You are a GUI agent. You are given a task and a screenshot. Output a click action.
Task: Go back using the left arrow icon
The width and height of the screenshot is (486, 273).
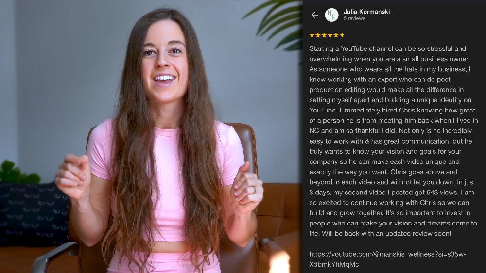[x=314, y=15]
